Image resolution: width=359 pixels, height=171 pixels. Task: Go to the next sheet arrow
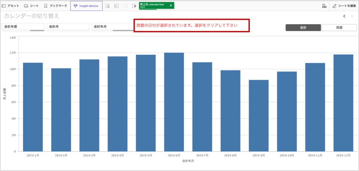pos(352,16)
